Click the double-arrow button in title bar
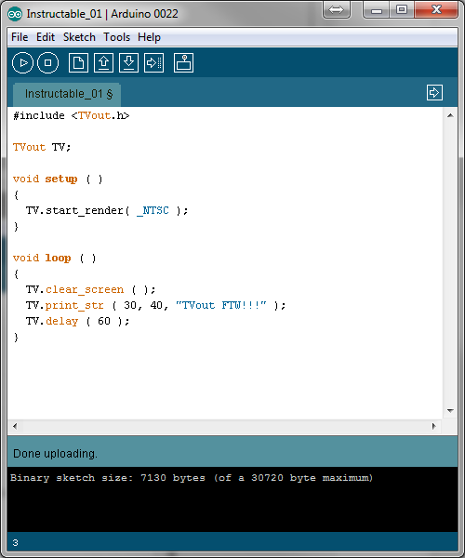465x558 pixels. tap(337, 9)
